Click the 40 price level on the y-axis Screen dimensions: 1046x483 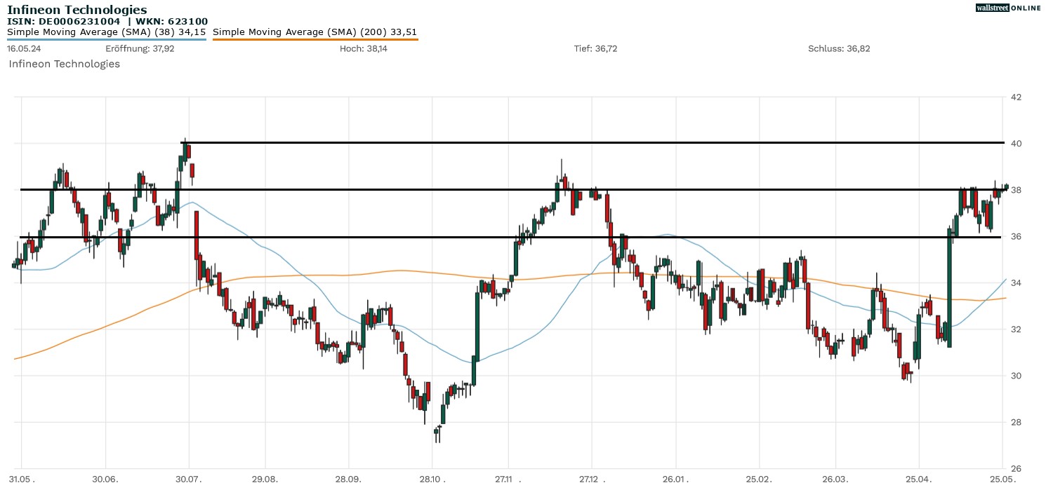pos(1016,144)
